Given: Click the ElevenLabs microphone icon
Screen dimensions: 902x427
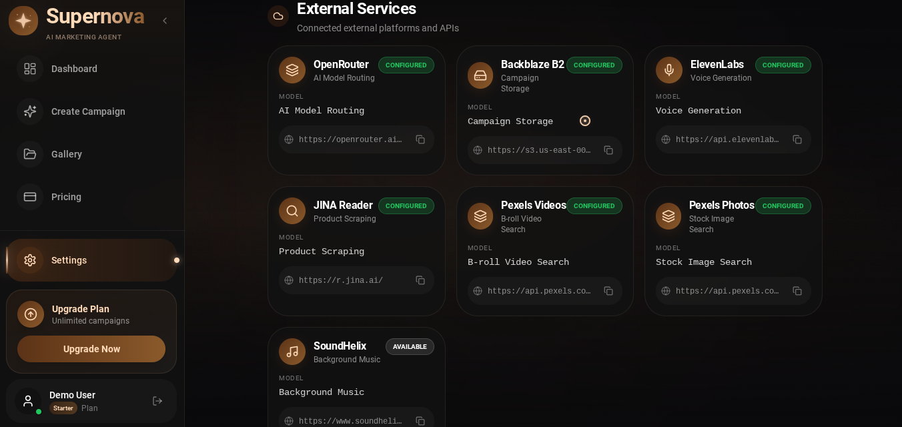Looking at the screenshot, I should pos(668,70).
